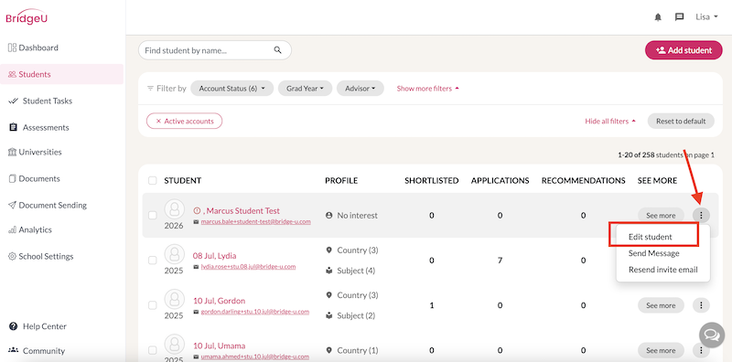Collapse Show more filters
Screen dimensions: 732x362
point(427,88)
